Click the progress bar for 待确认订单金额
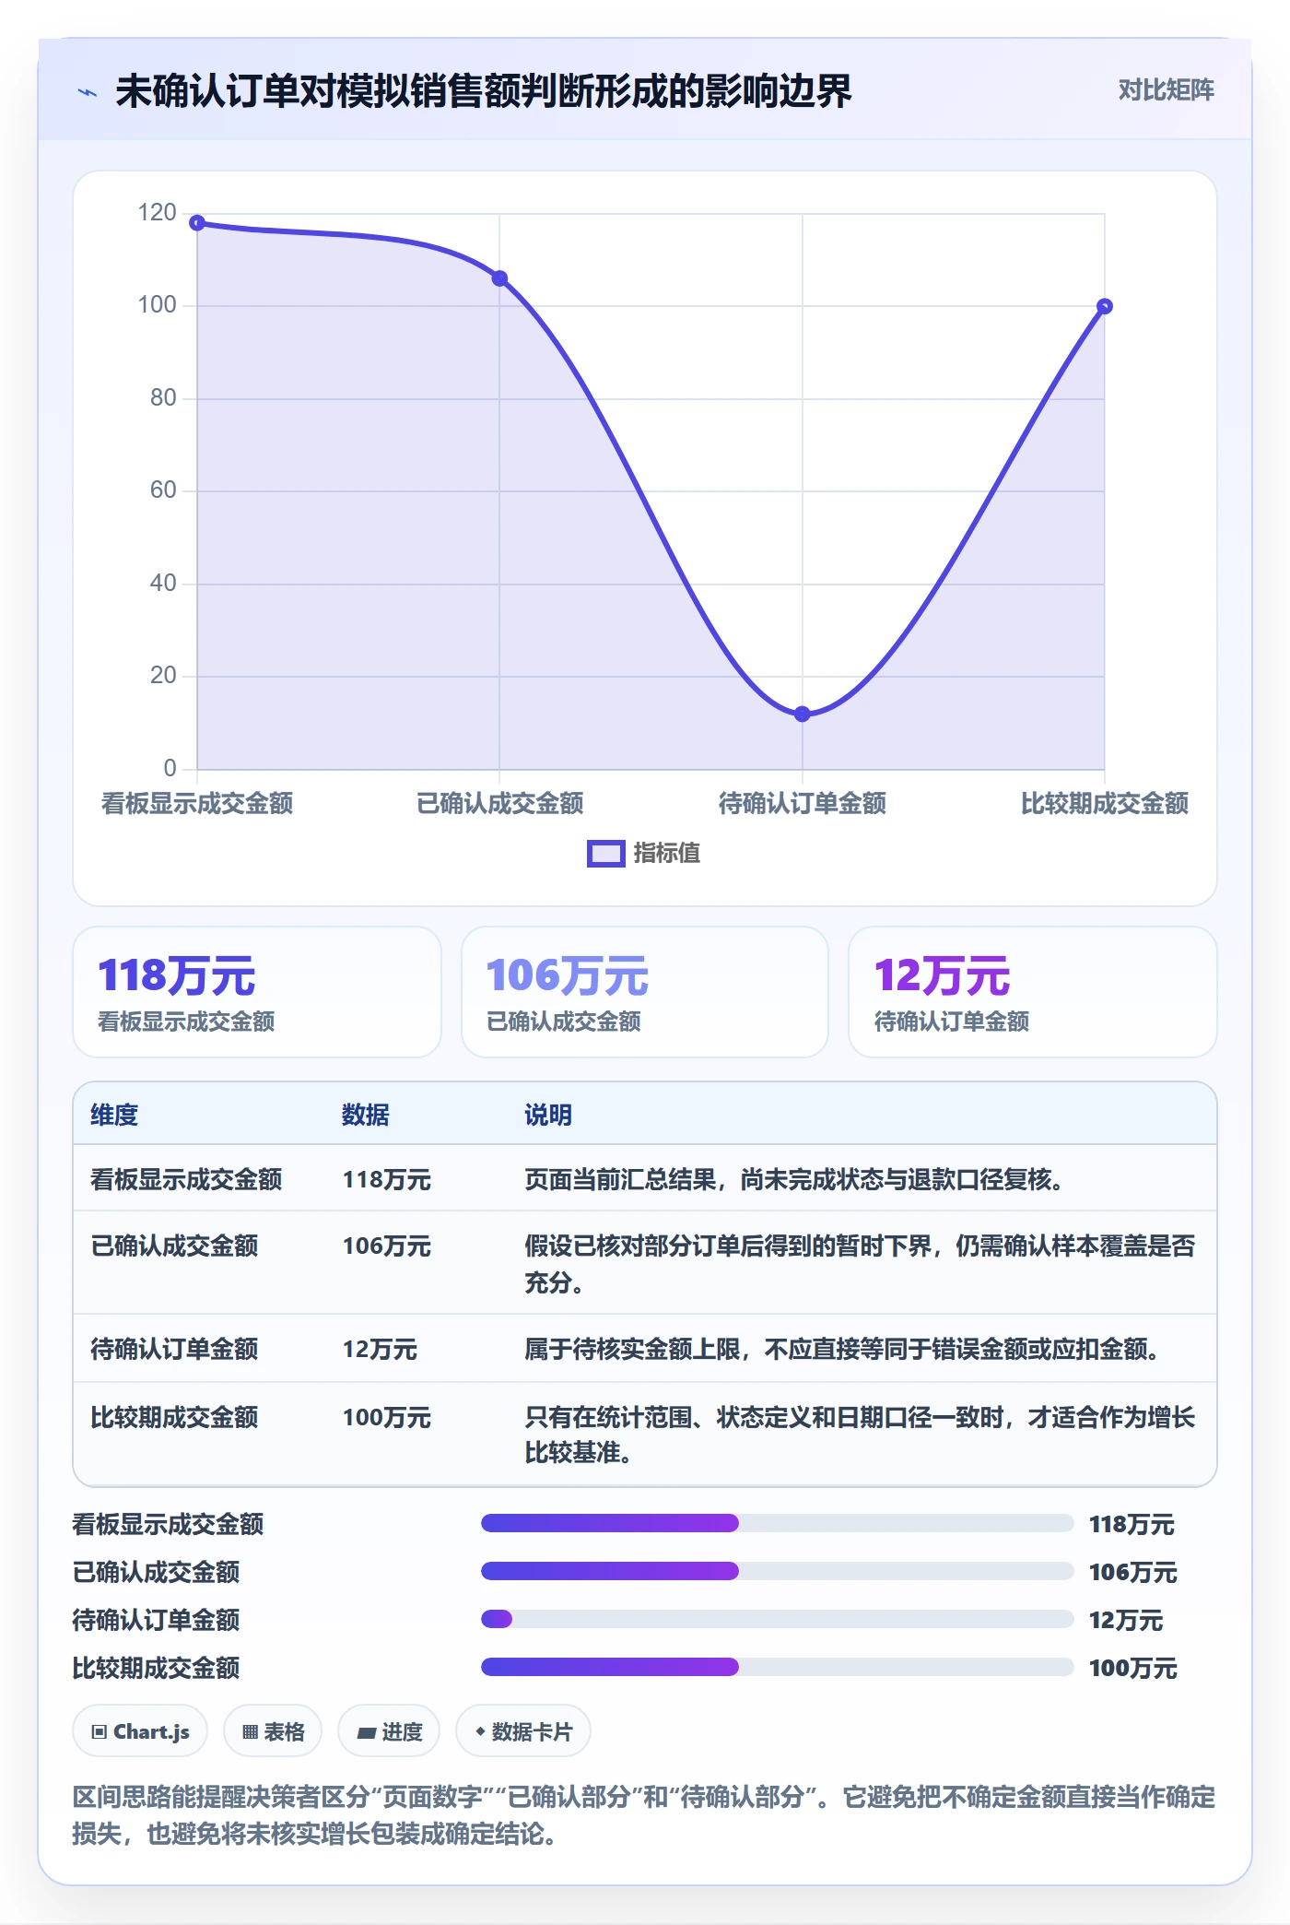This screenshot has height=1925, width=1290. 777,1619
